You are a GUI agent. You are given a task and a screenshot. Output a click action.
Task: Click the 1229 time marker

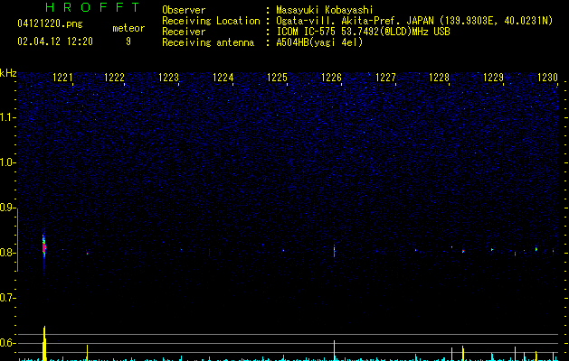pyautogui.click(x=494, y=78)
